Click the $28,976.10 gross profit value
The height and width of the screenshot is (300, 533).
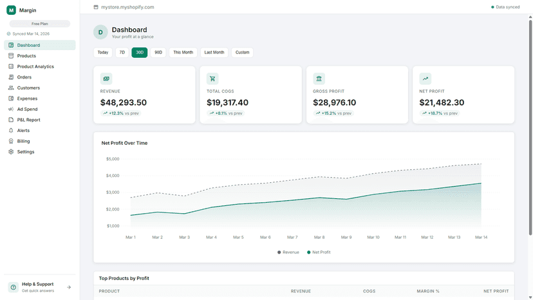(335, 102)
